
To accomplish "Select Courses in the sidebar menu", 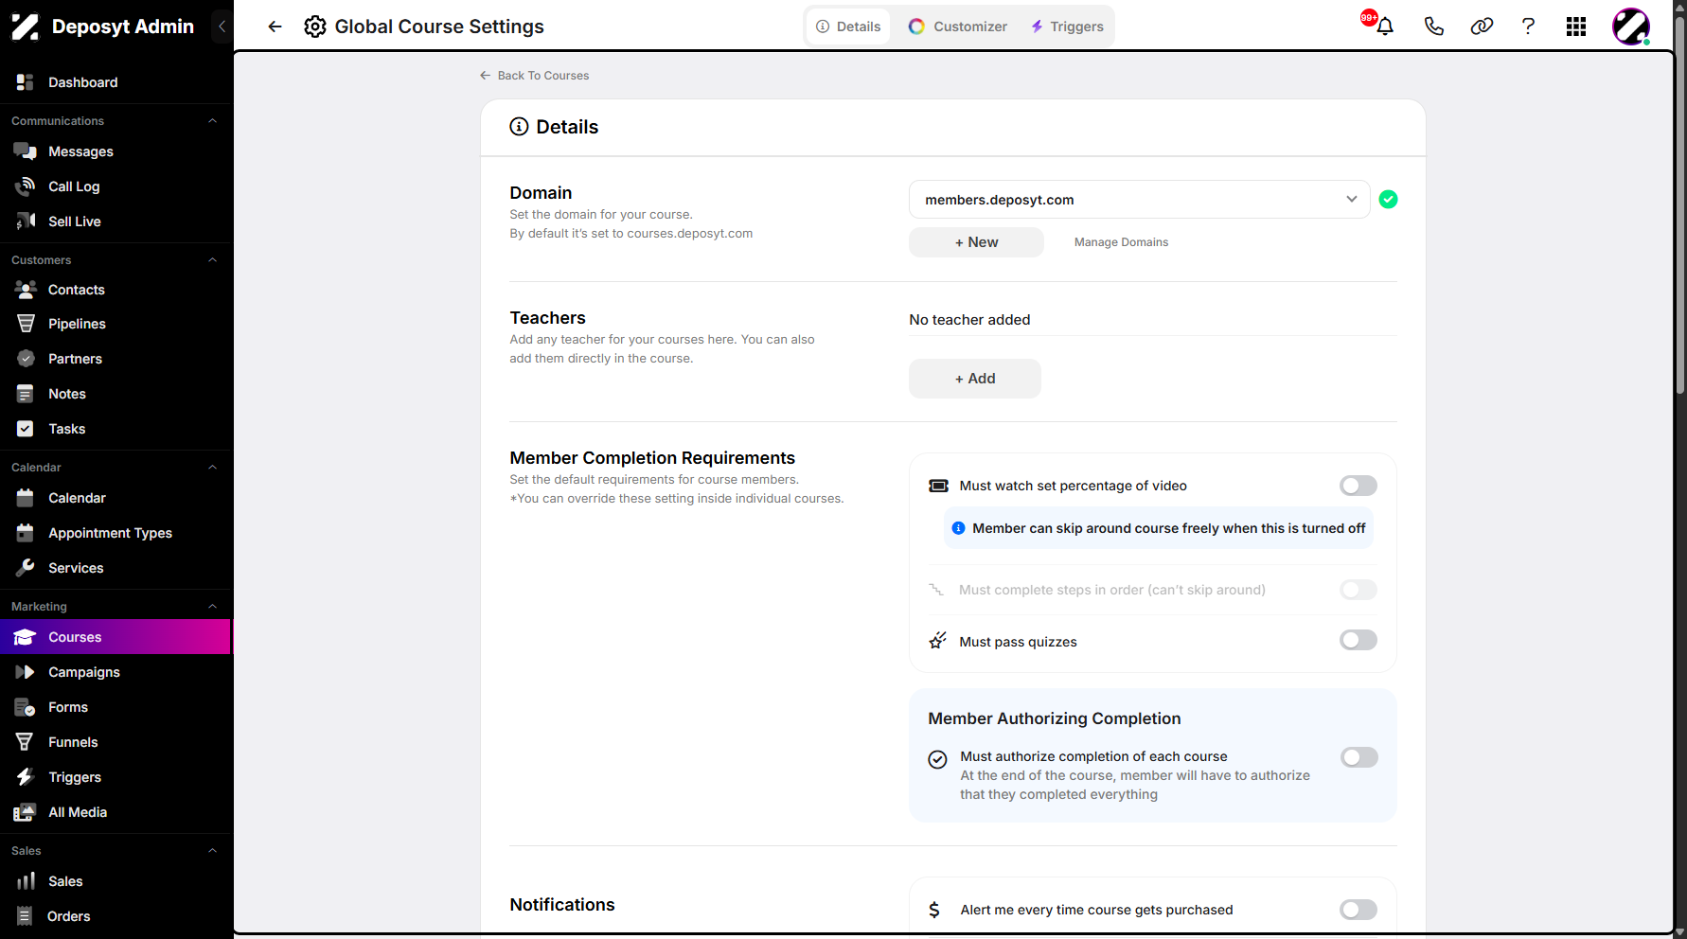I will pyautogui.click(x=115, y=637).
